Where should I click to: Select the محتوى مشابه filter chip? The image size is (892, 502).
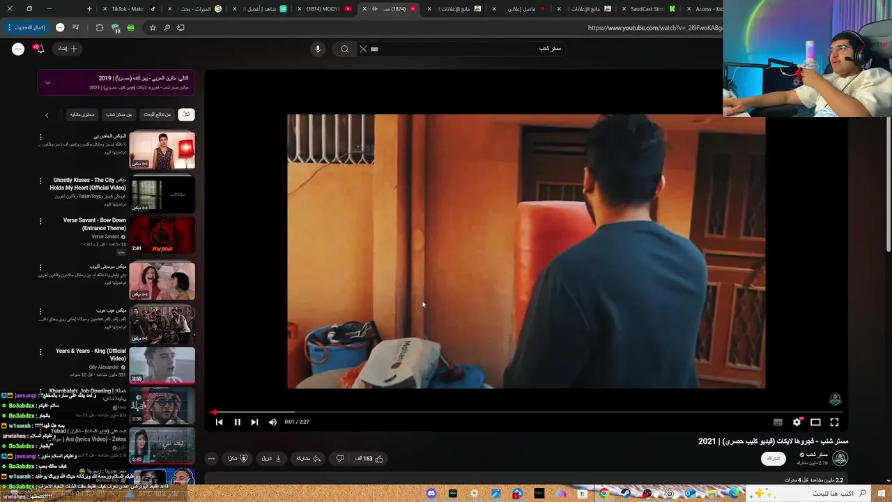click(x=82, y=114)
